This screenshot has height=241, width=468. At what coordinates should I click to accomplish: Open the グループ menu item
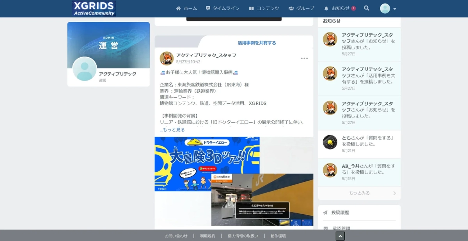[x=301, y=8]
